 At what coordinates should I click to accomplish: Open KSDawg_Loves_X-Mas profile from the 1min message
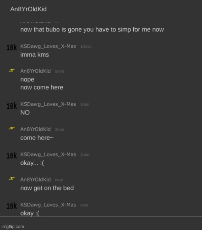coord(48,154)
